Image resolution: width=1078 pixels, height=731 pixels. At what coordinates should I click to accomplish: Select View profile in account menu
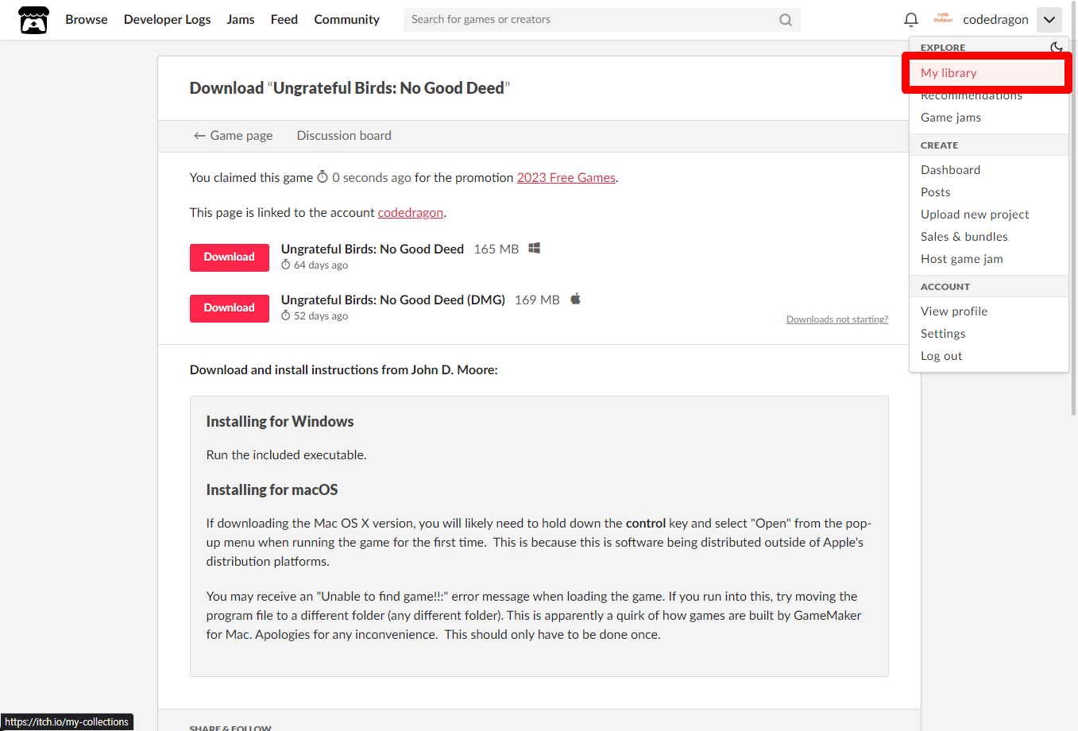click(x=954, y=311)
